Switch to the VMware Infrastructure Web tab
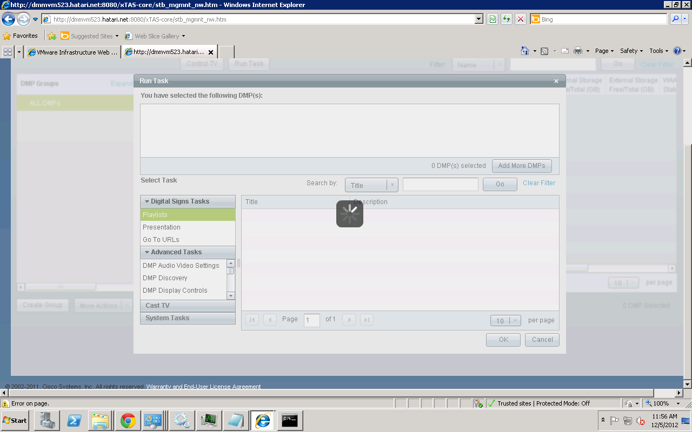The image size is (692, 432). [x=73, y=52]
